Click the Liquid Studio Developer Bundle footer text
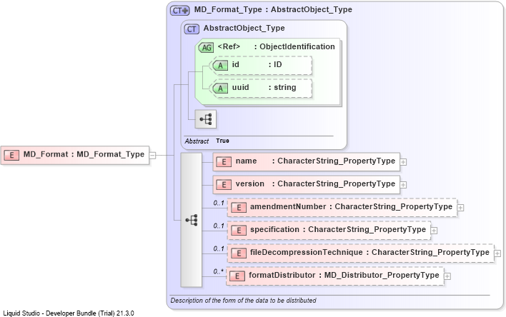 [69, 313]
